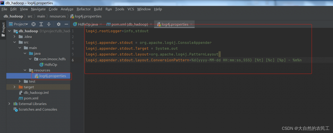333x133 pixels.
Task: Click Expand All icon in Project panel
Action: click(x=41, y=24)
